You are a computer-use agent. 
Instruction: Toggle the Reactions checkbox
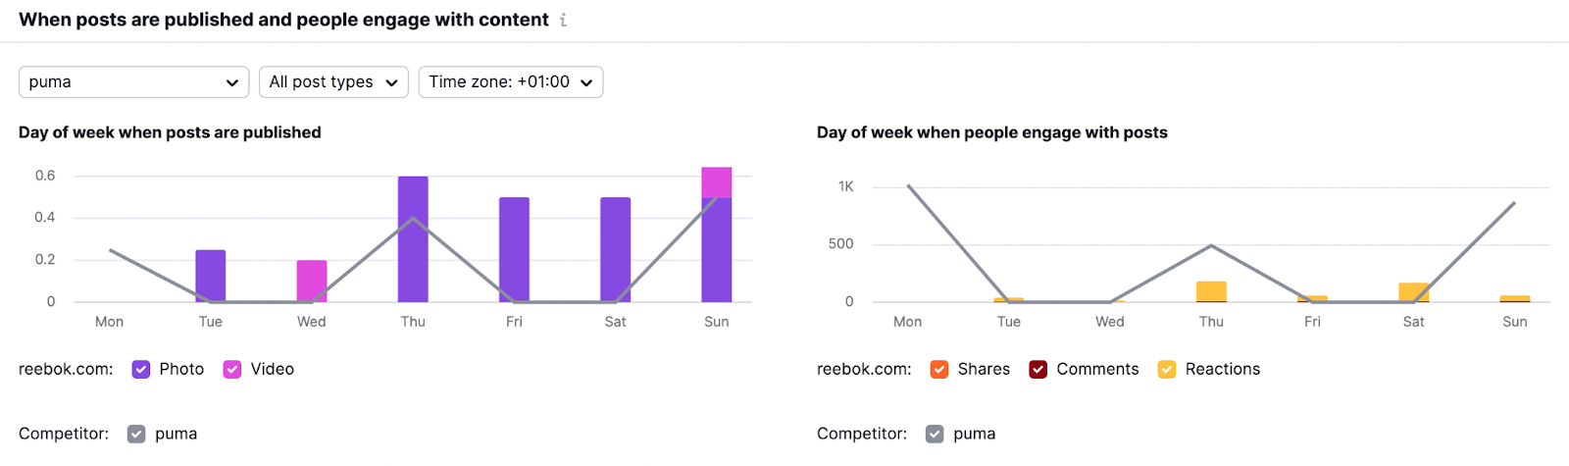pos(1167,370)
